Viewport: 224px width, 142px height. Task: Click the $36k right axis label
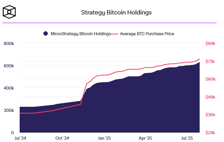pos(210,115)
